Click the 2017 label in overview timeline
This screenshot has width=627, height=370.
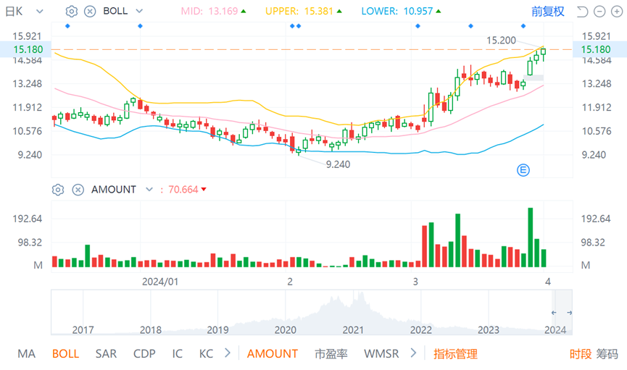[x=83, y=329]
